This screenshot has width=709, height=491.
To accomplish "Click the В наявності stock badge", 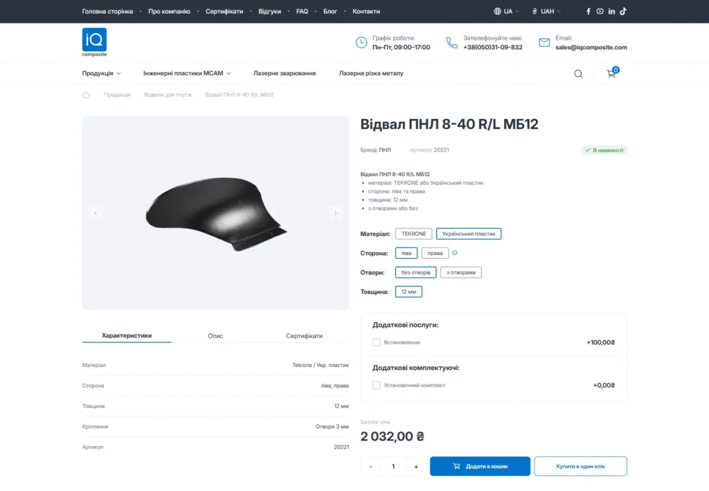I will (604, 150).
